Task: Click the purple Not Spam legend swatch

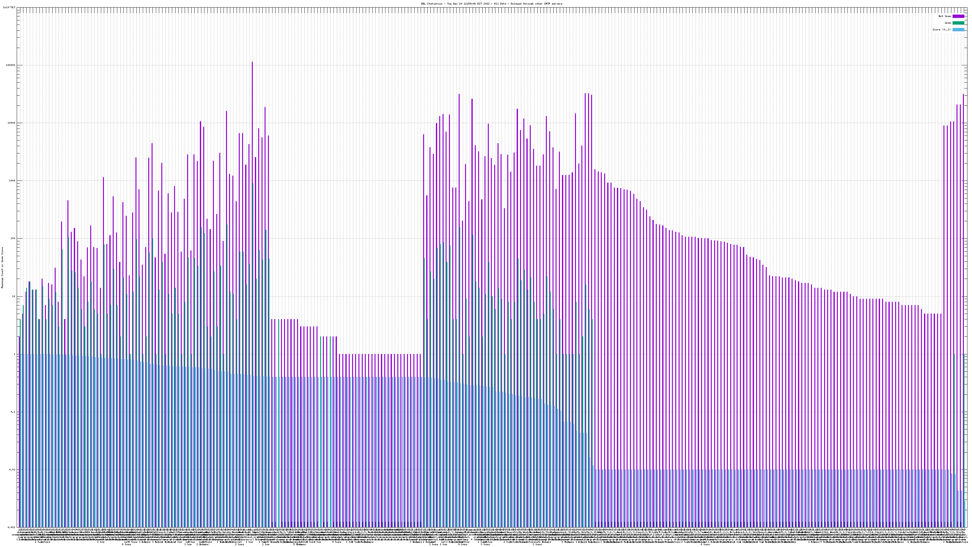Action: tap(958, 16)
